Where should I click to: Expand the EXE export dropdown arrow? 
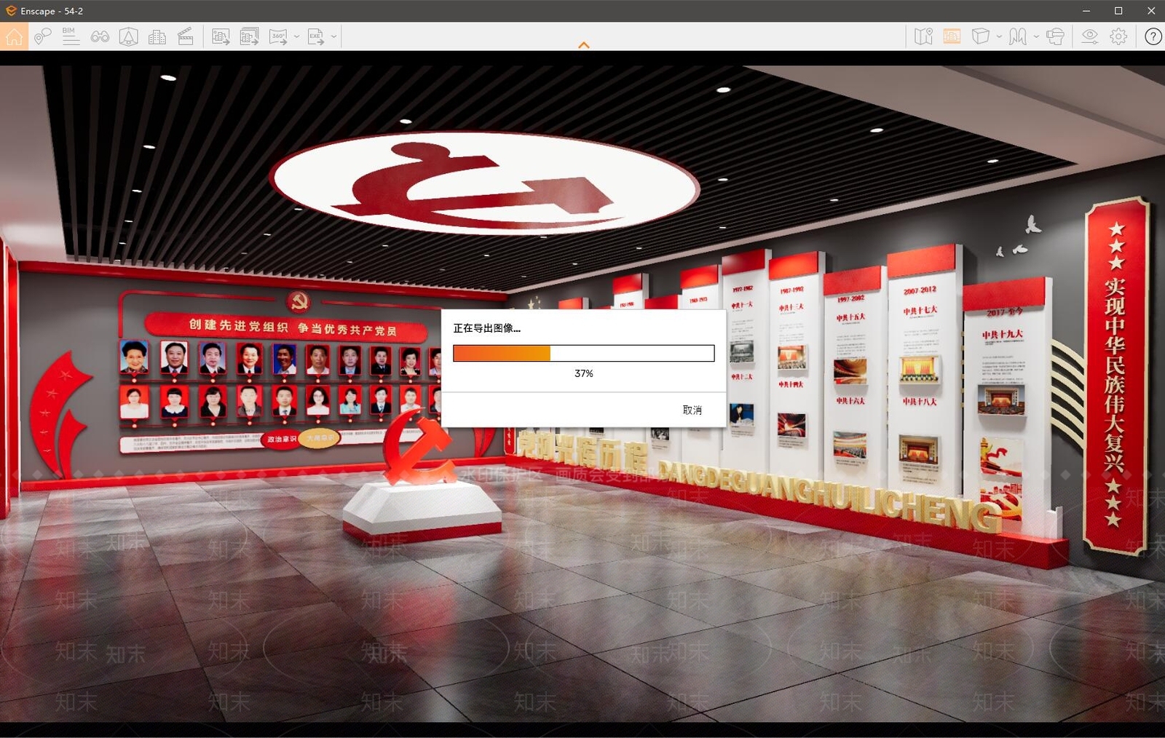pyautogui.click(x=334, y=36)
